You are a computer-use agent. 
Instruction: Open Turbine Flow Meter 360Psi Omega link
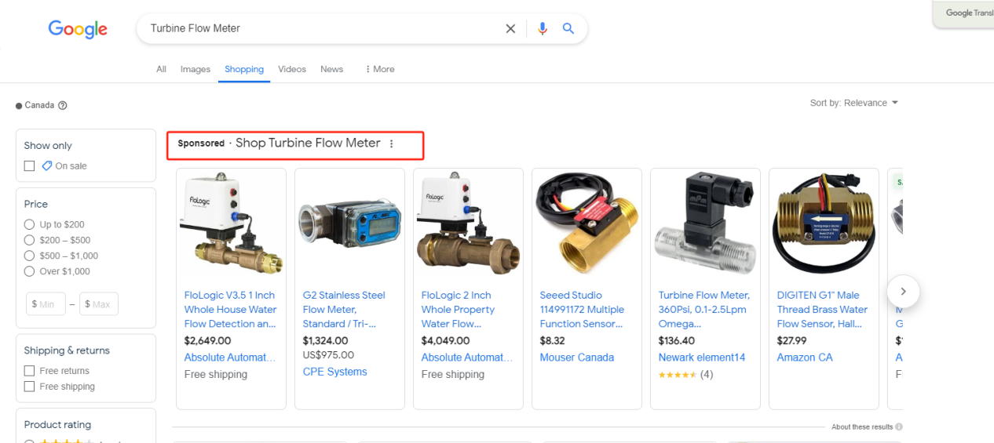704,310
